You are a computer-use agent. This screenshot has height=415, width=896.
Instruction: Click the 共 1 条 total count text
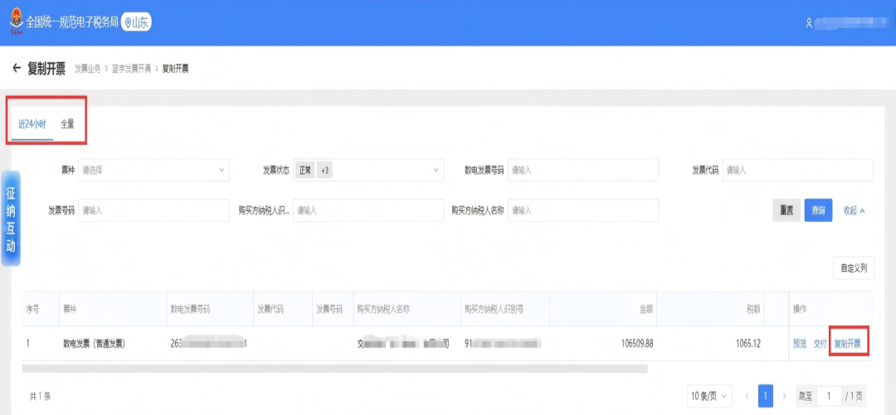coord(40,396)
